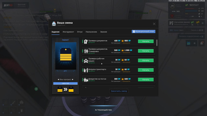
Task: Open the 'Звания' tab
Action: (x=103, y=32)
